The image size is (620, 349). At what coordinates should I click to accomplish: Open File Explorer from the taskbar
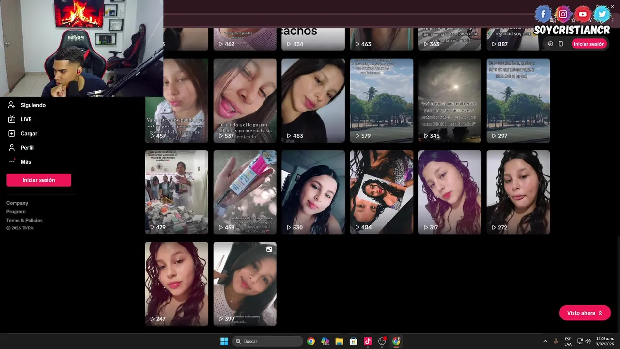tap(339, 341)
